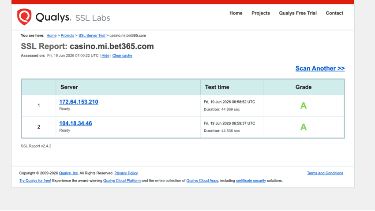Viewport: 375px width, 211px height.
Task: Open server 104.18.34.46 report
Action: [75, 123]
